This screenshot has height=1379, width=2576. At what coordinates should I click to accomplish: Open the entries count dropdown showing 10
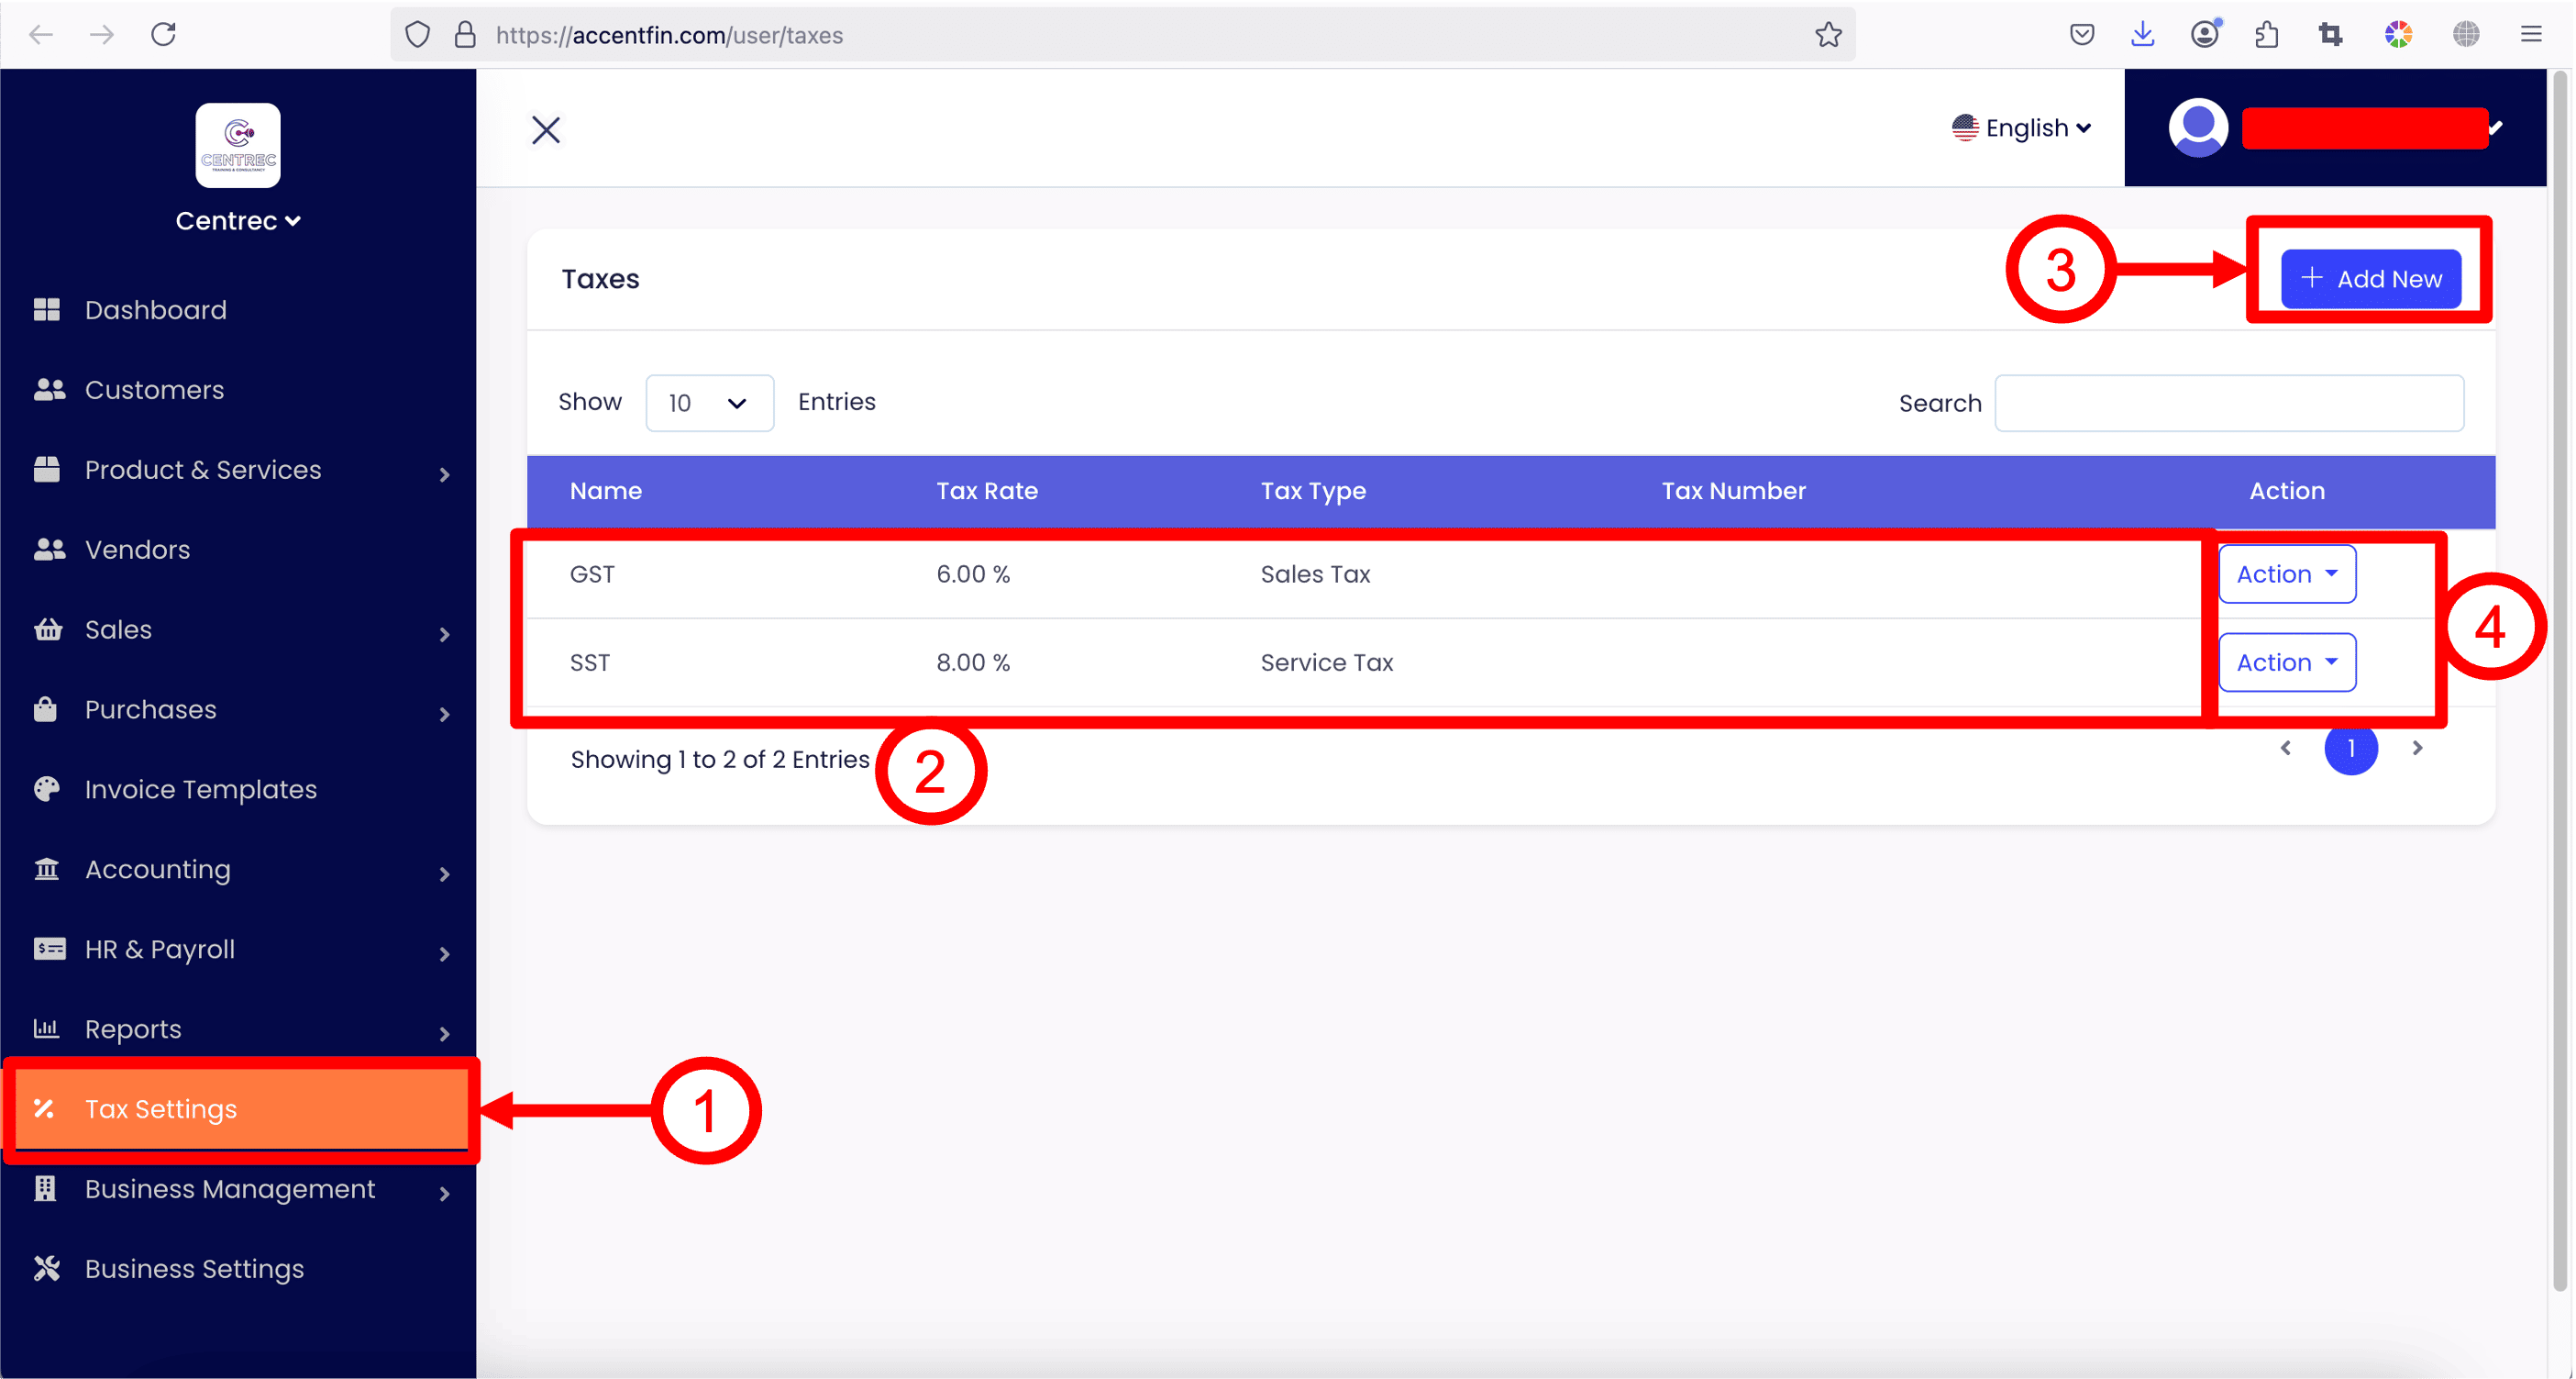tap(709, 404)
